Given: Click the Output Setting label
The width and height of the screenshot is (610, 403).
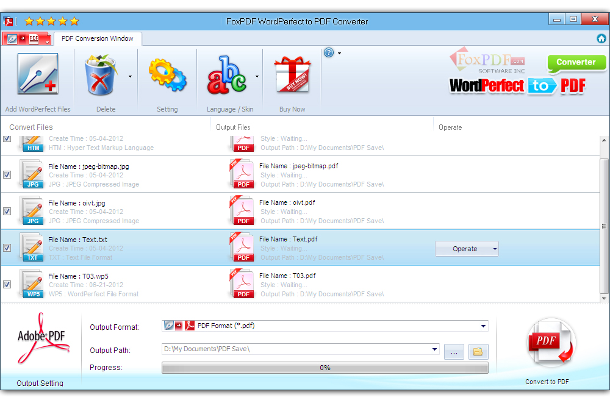Looking at the screenshot, I should click(x=40, y=383).
